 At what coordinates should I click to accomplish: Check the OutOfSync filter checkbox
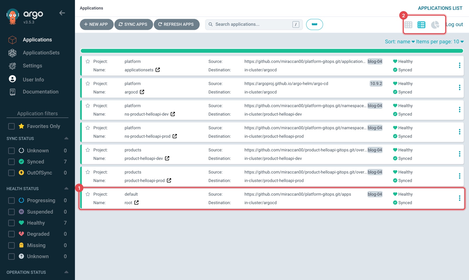[x=11, y=173]
